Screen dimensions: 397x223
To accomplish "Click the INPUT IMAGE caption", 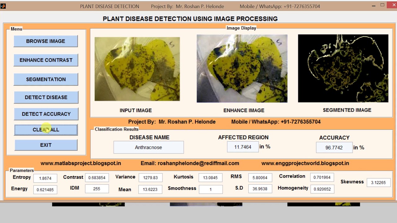I will point(136,110).
